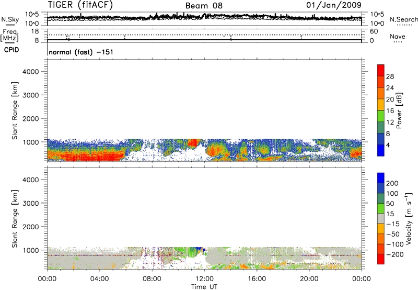Click 'normal (fast) -151' mode text
Viewport: 418px width, 290px height.
[x=81, y=52]
